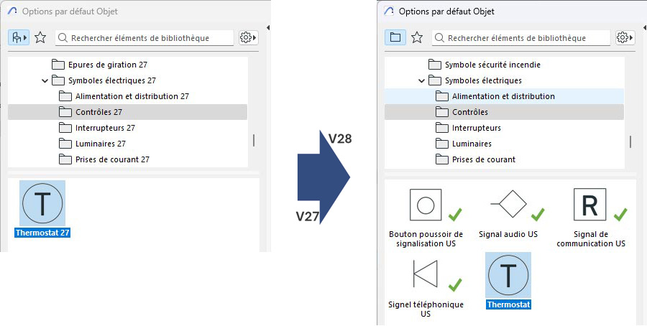The image size is (647, 326).
Task: Open the Alimentation et distribution folder in right panel
Action: point(504,96)
